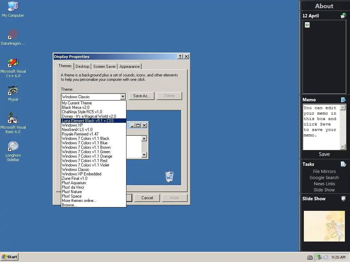This screenshot has width=350, height=262.
Task: Click the network tray icon
Action: coord(319,257)
